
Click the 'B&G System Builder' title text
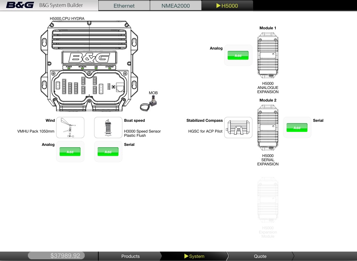(x=61, y=5)
